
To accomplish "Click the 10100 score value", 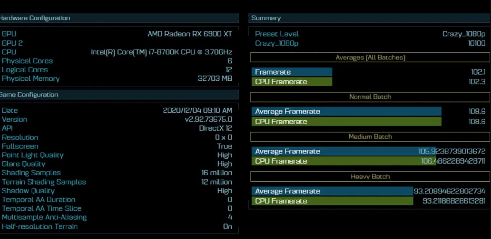I will tap(476, 43).
